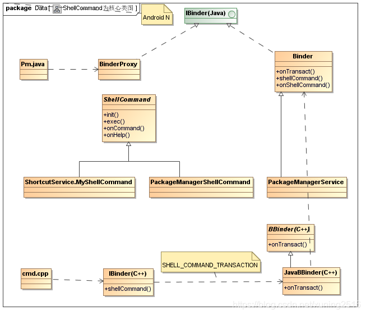Click +onTransact() in the JavaBBinder(C++) class

click(x=303, y=288)
